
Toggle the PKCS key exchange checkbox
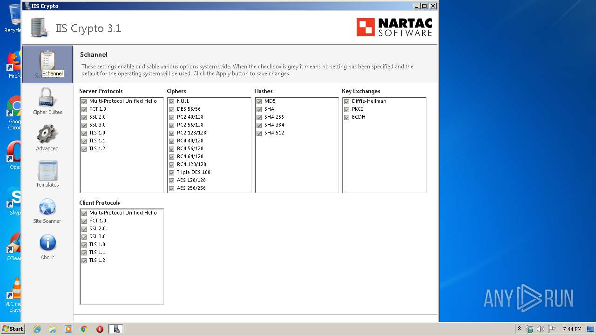[x=347, y=109]
